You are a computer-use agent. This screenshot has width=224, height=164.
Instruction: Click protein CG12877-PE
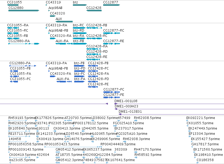coord(114,95)
